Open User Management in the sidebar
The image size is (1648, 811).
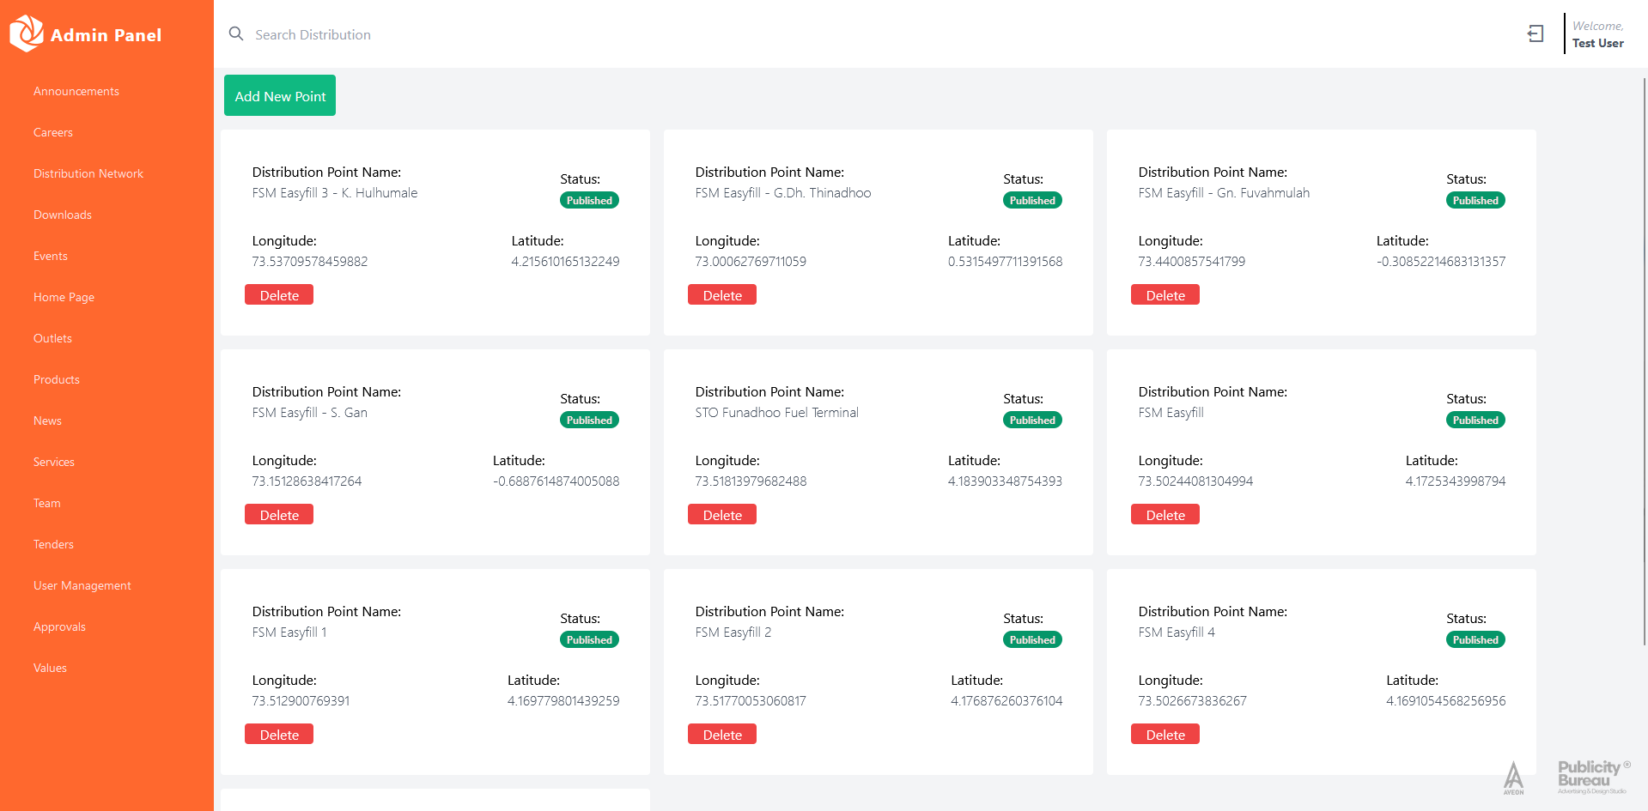[x=82, y=585]
